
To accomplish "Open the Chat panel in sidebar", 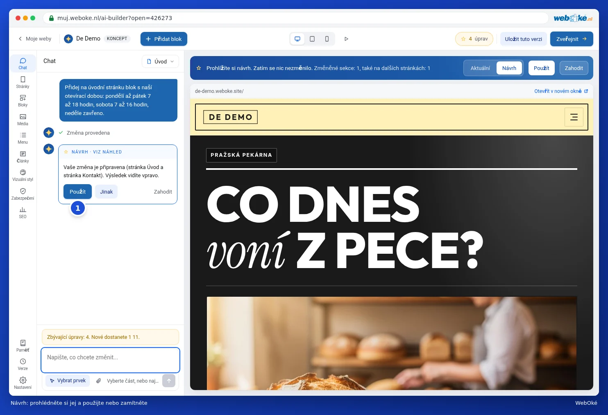I will coord(23,63).
